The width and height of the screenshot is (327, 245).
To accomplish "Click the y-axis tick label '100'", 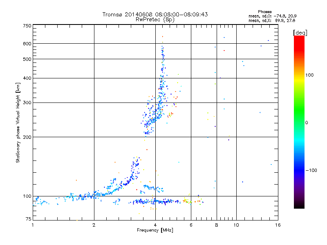I will coord(27,196).
